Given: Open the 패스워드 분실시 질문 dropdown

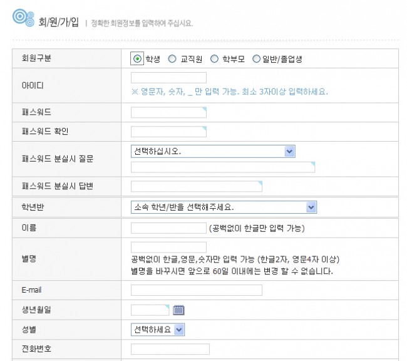Looking at the screenshot, I should pyautogui.click(x=213, y=151).
